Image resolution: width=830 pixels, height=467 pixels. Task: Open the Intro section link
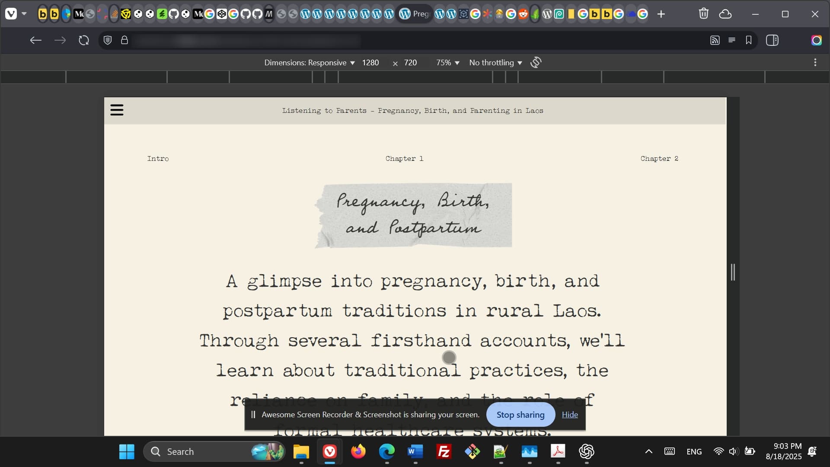tap(158, 158)
